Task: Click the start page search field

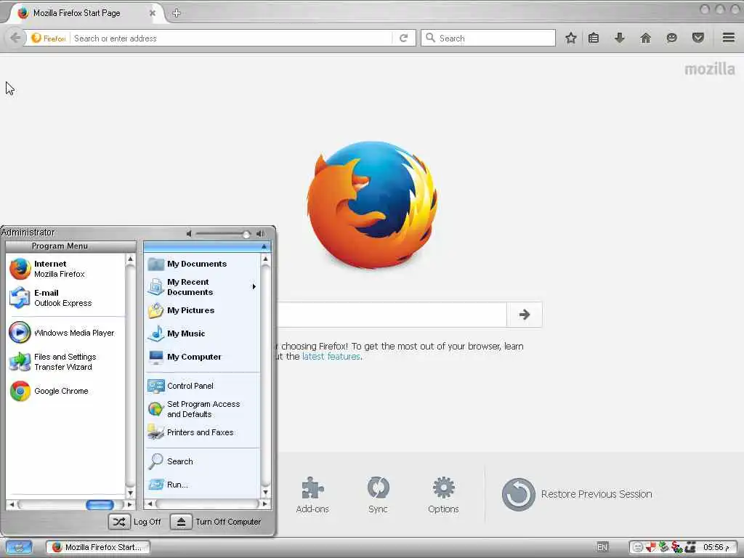Action: [x=392, y=315]
